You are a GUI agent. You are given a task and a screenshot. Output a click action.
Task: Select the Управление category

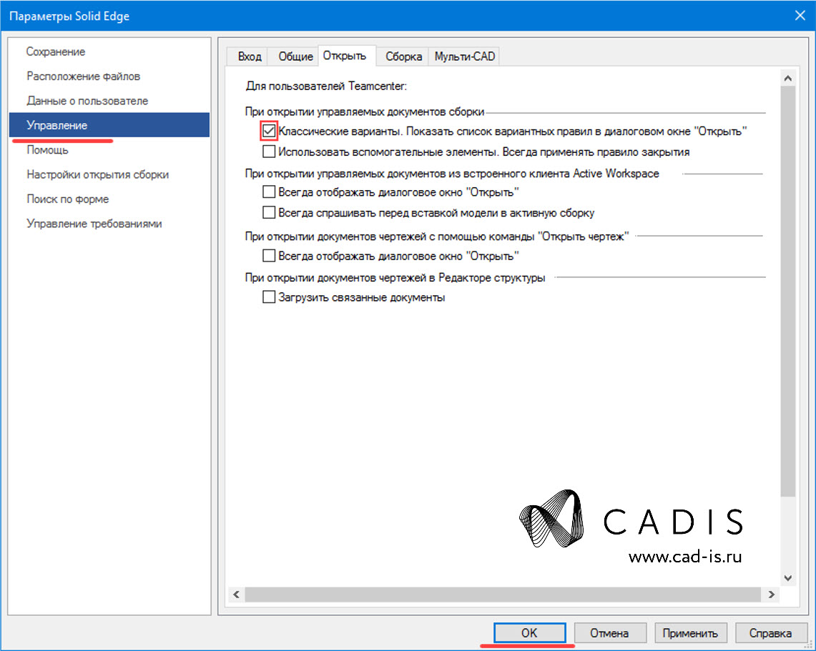(109, 125)
